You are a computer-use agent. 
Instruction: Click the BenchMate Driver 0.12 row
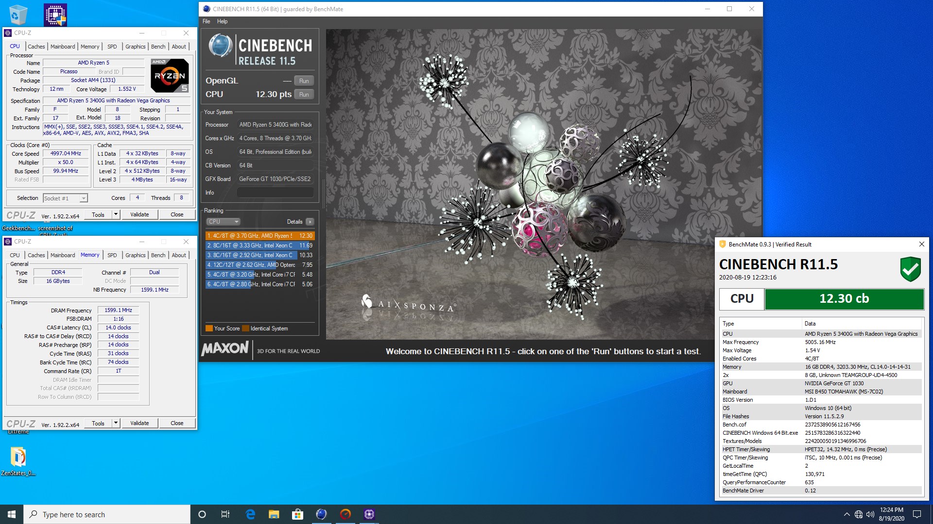(821, 491)
